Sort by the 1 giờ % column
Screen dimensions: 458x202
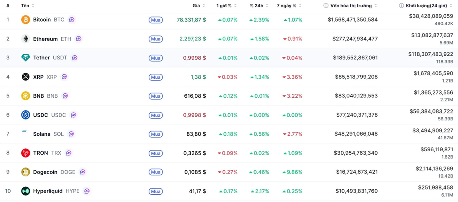point(226,5)
